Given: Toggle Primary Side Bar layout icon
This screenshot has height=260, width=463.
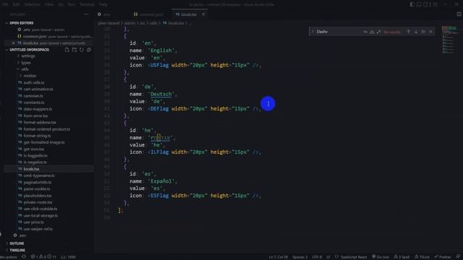Looking at the screenshot, I should tap(412, 4).
